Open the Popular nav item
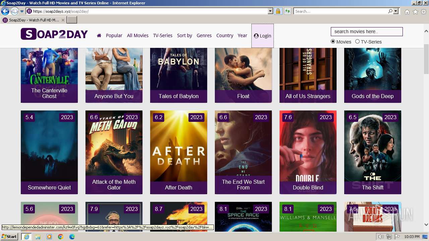Image resolution: width=429 pixels, height=241 pixels. pos(114,35)
